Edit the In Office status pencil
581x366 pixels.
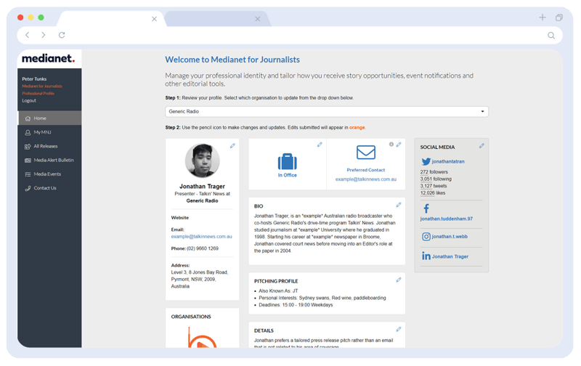[320, 145]
